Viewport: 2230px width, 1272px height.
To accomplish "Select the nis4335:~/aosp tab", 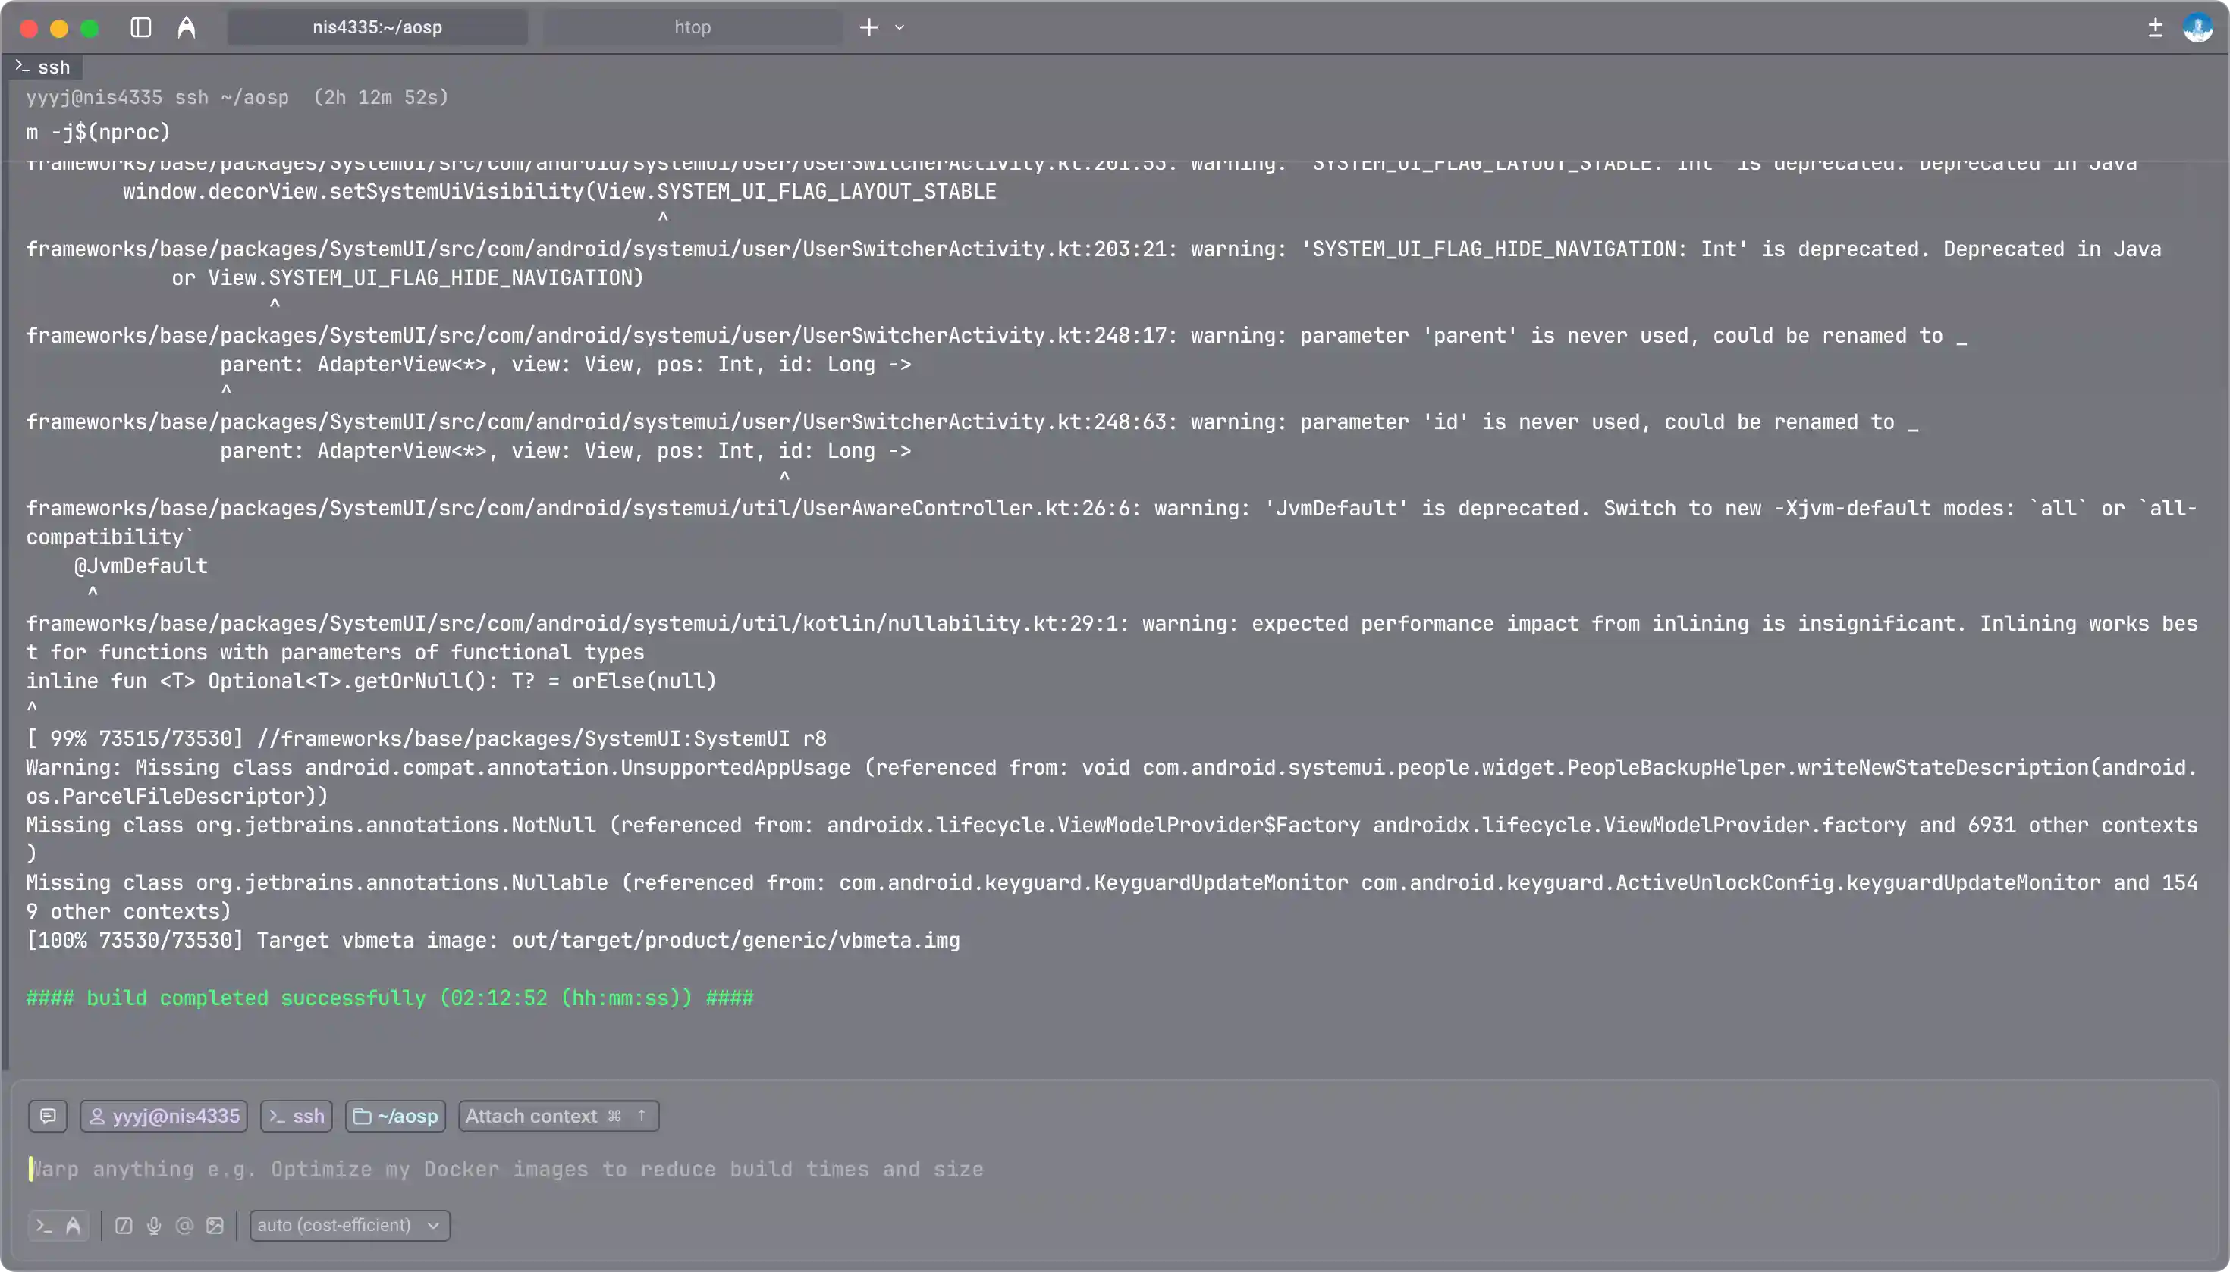I will (x=377, y=28).
